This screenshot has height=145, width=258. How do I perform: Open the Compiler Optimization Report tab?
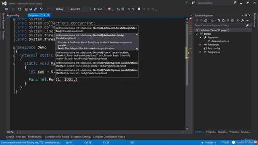point(109,137)
